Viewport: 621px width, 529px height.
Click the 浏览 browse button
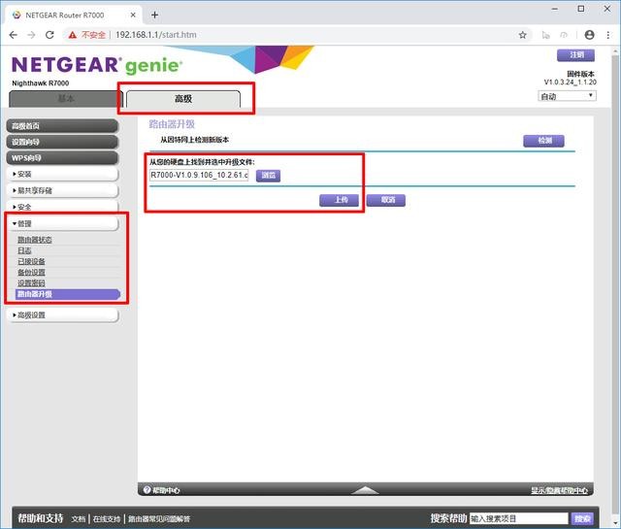click(268, 176)
